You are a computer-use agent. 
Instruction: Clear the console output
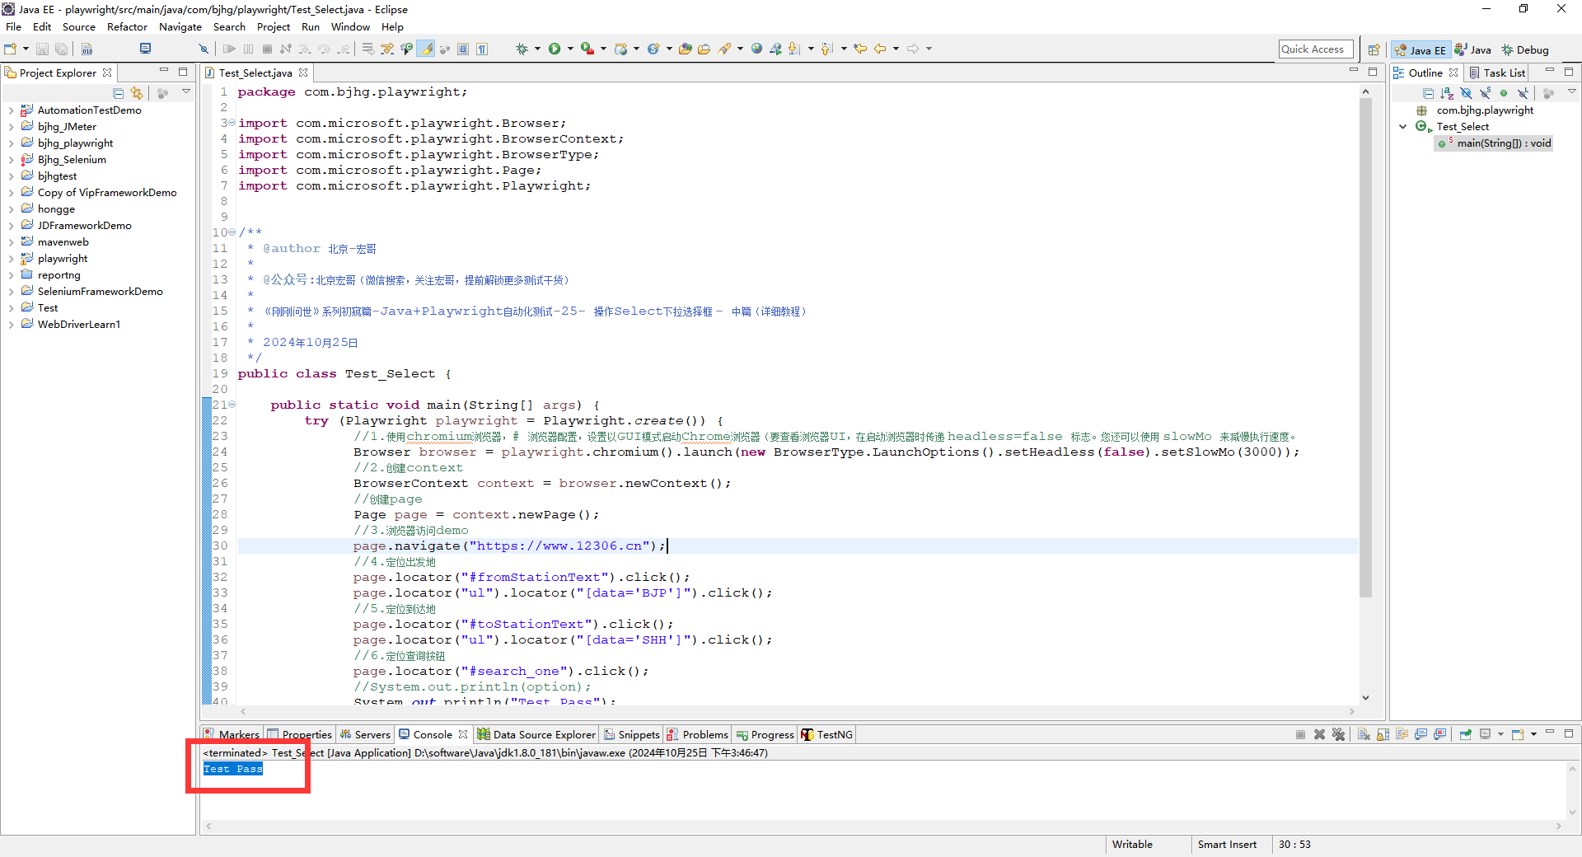click(x=1364, y=734)
